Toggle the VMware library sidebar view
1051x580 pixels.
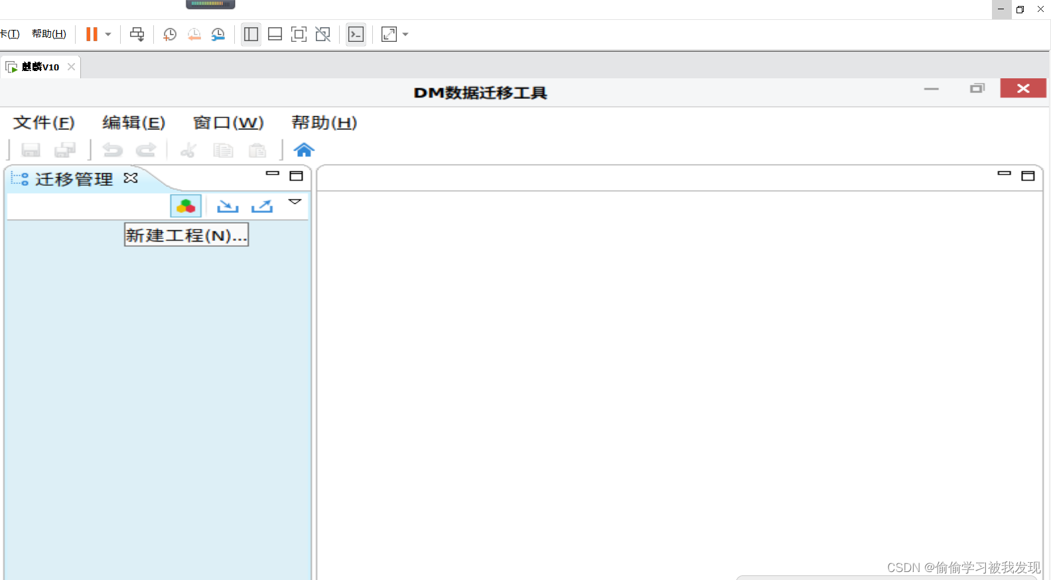coord(251,35)
